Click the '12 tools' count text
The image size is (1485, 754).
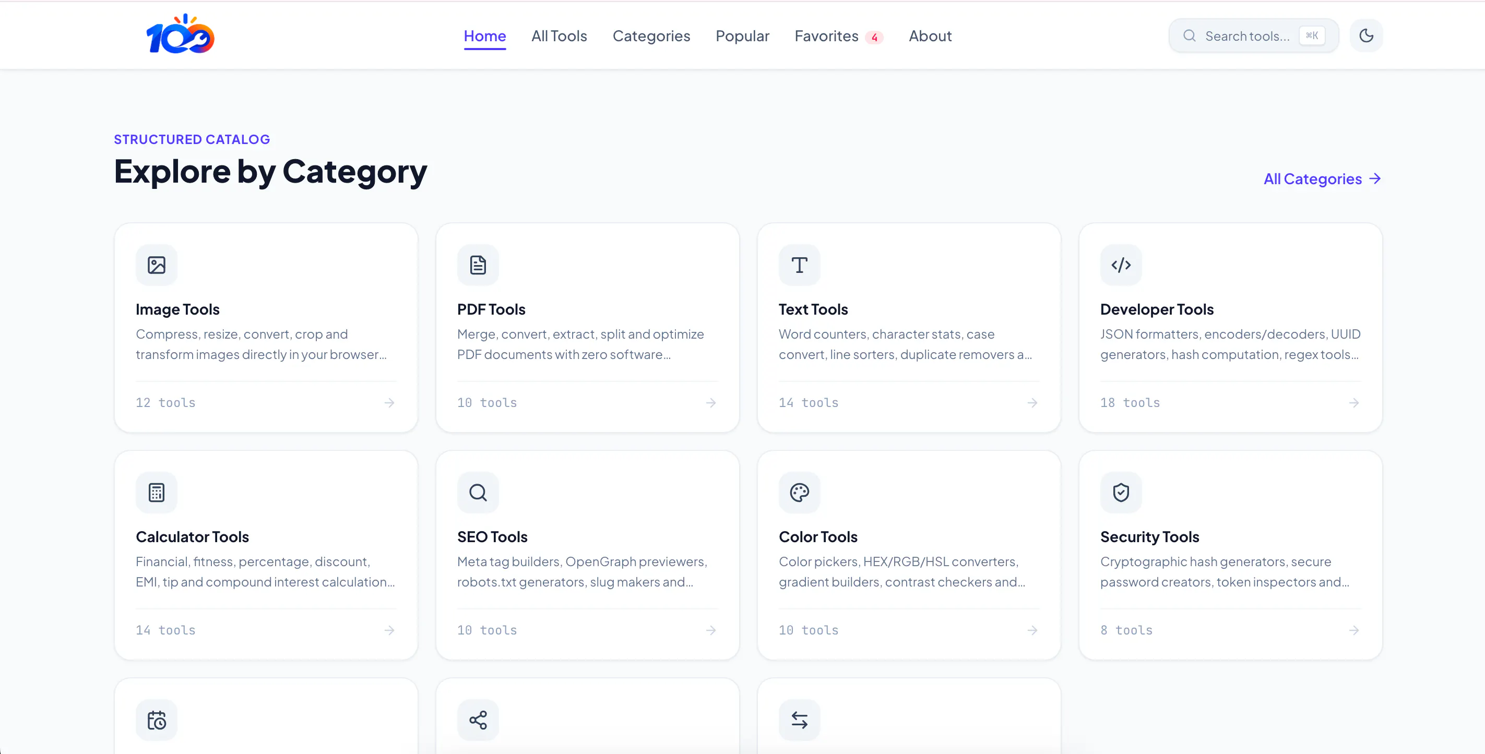[165, 402]
